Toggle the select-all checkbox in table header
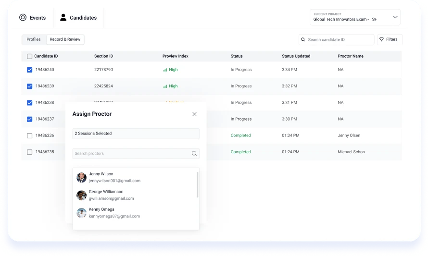 tap(29, 56)
